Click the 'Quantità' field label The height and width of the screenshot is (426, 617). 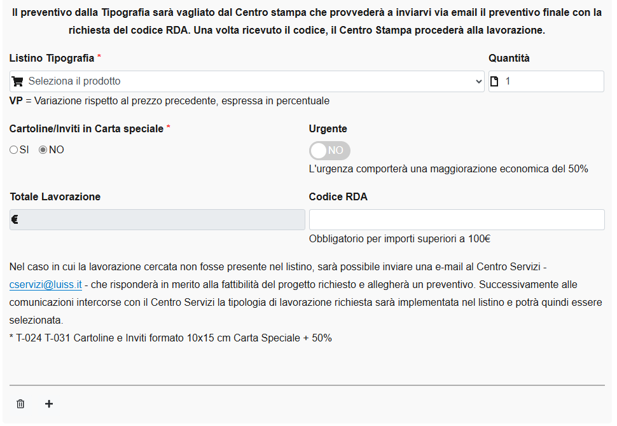tap(509, 58)
